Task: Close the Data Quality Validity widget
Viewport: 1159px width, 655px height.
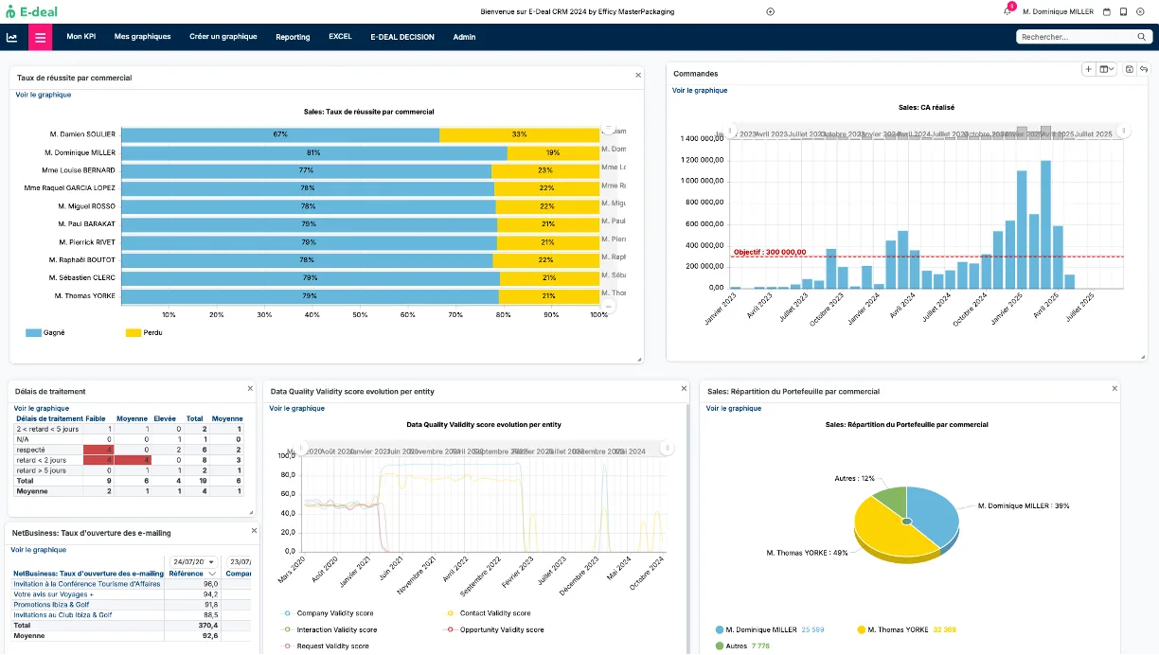Action: [x=684, y=388]
